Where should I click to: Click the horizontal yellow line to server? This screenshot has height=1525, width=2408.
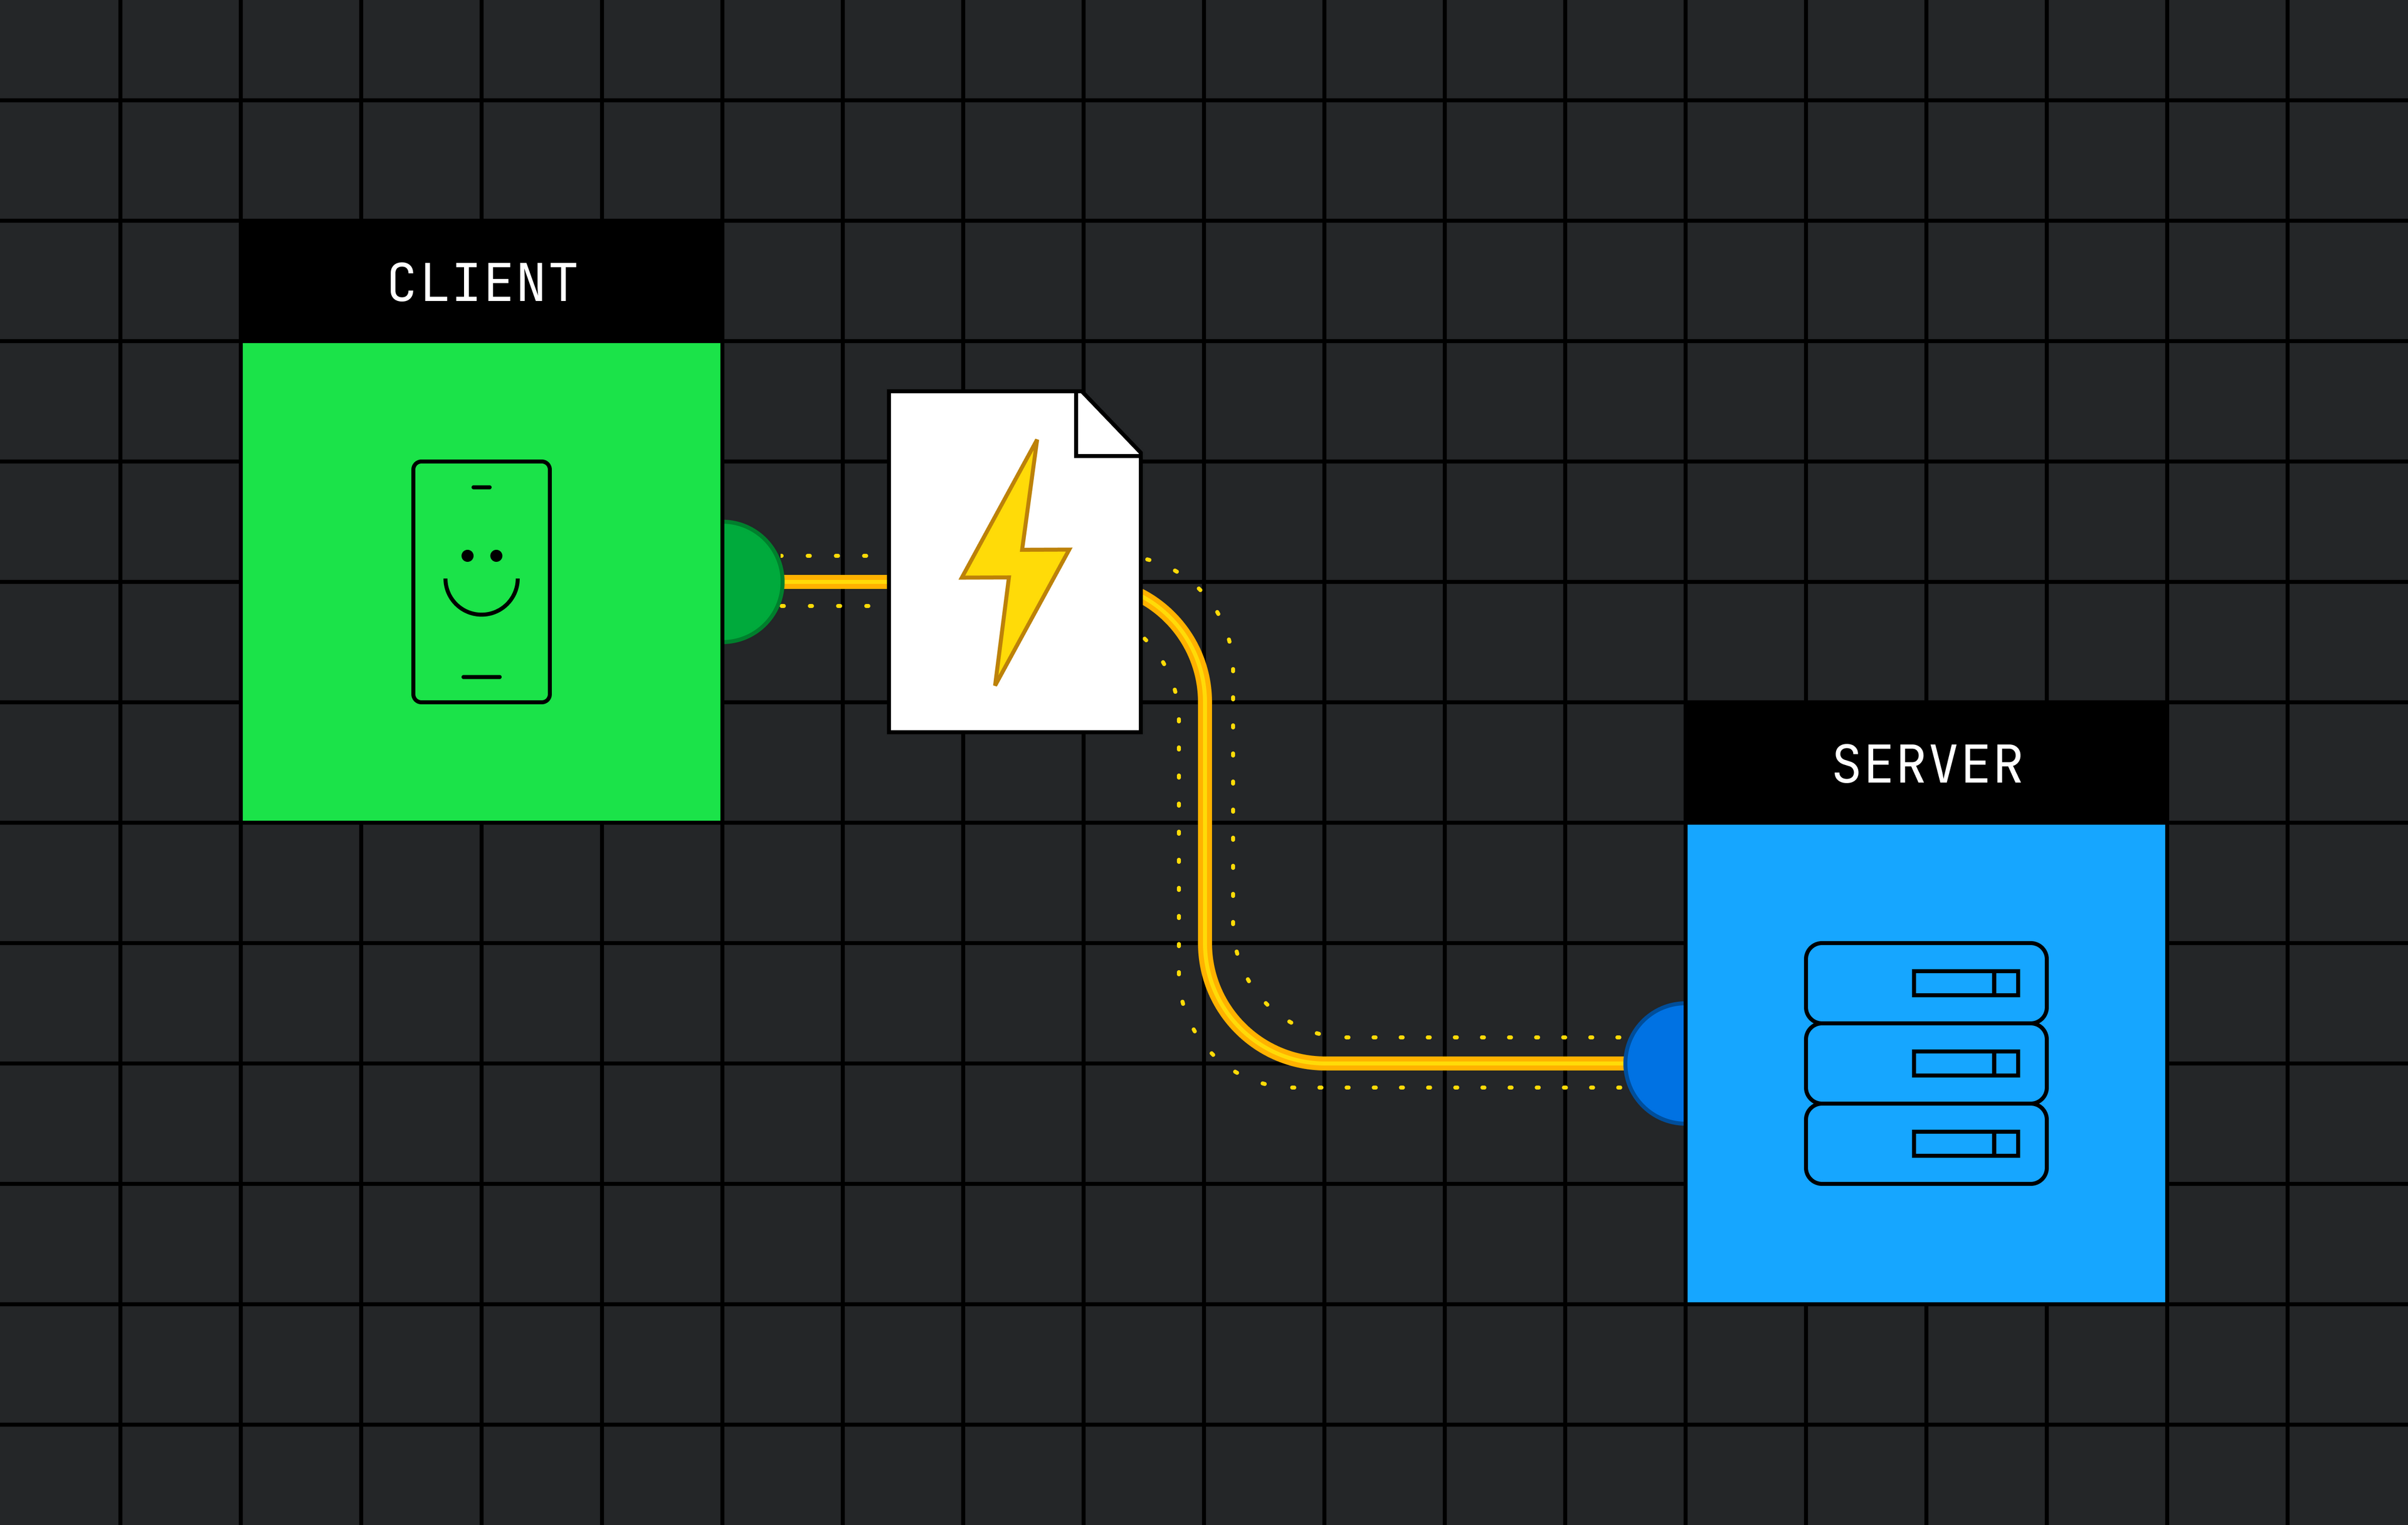click(x=1470, y=1063)
